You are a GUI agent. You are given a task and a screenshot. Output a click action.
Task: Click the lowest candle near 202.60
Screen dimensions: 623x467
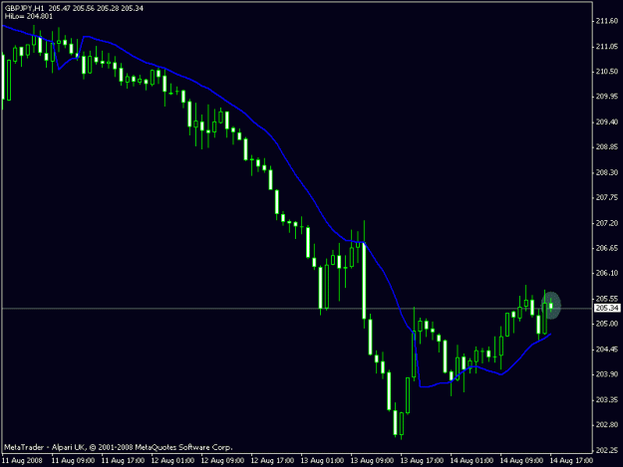tap(402, 424)
